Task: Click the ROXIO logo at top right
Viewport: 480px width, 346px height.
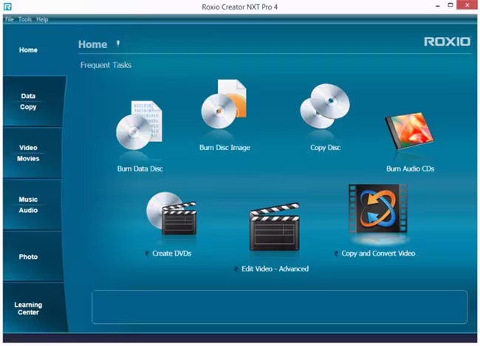Action: point(448,41)
